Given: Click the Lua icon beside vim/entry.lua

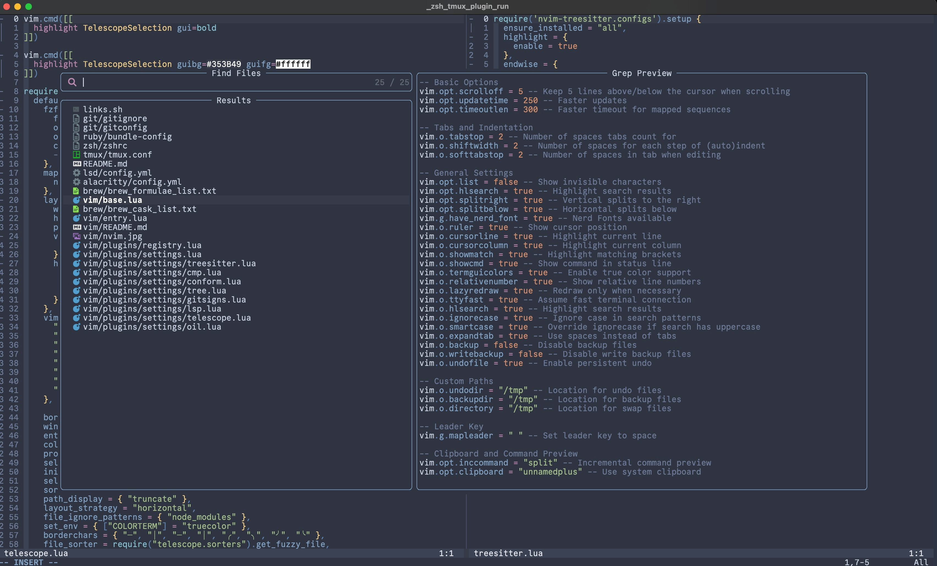Looking at the screenshot, I should (x=76, y=218).
